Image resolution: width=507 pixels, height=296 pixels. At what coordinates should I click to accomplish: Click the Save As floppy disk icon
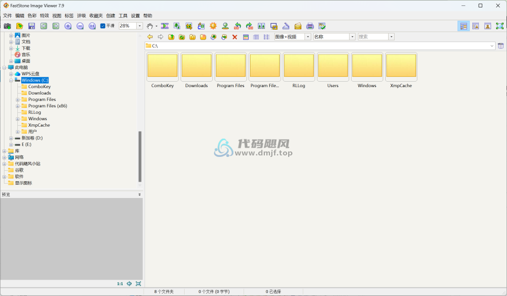click(31, 26)
